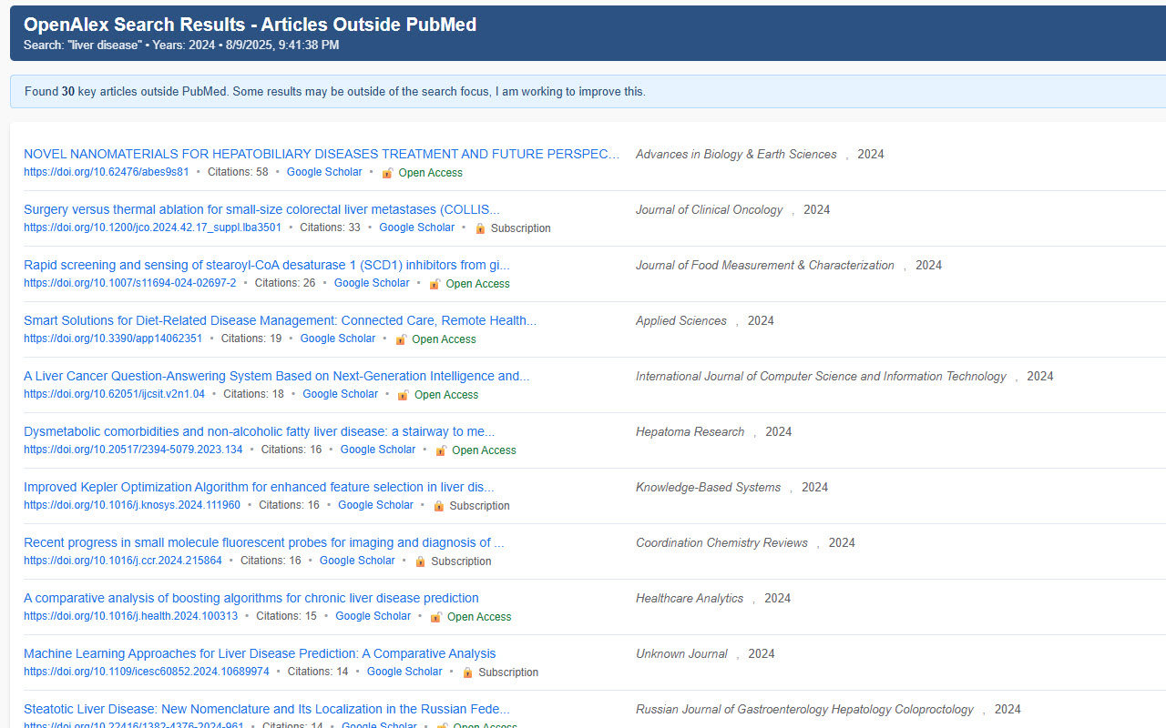
Task: Click open-access lock icon for Dysmetabolic comorbidities article
Action: coord(441,450)
